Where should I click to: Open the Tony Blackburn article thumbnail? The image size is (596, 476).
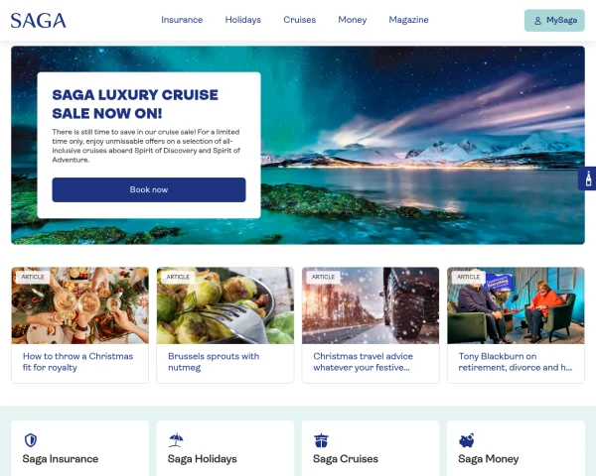coord(516,305)
